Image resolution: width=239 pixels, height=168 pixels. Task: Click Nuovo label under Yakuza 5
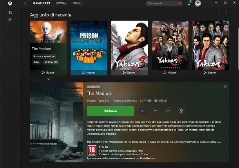pos(172,73)
